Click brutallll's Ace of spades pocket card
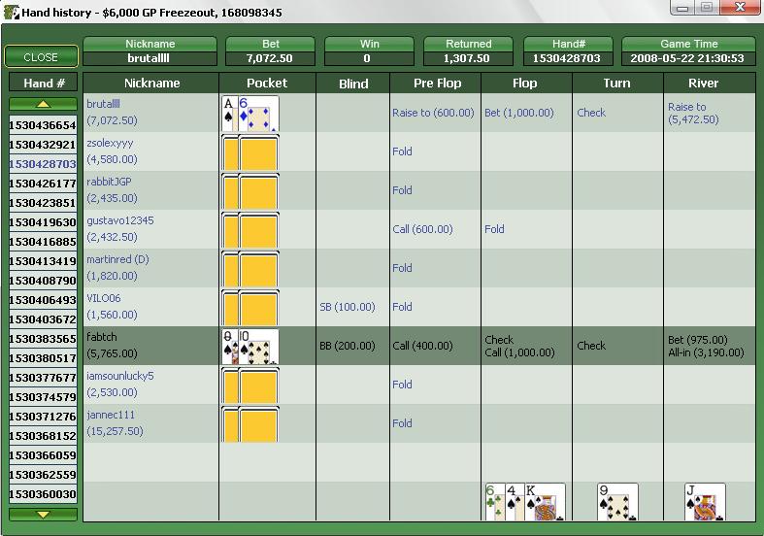The width and height of the screenshot is (764, 536). [229, 114]
